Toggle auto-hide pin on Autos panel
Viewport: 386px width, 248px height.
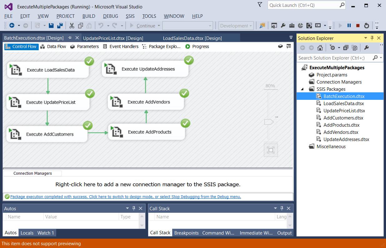[x=134, y=208]
